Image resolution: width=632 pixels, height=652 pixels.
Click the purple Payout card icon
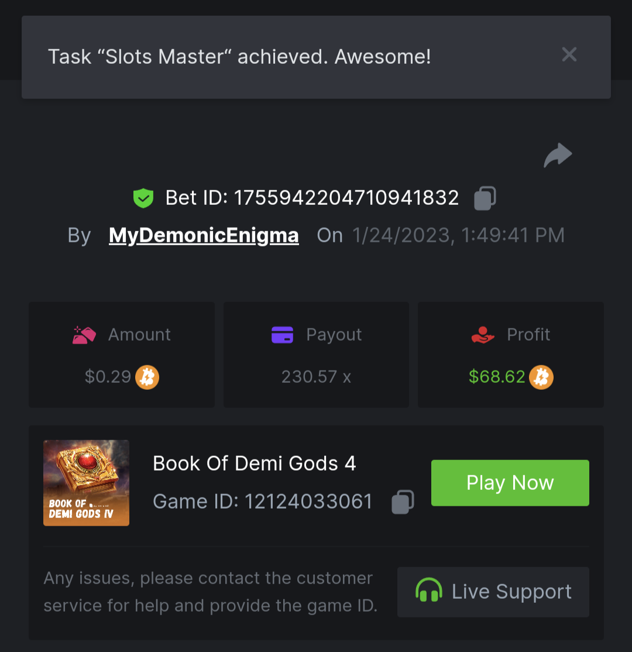click(x=282, y=335)
